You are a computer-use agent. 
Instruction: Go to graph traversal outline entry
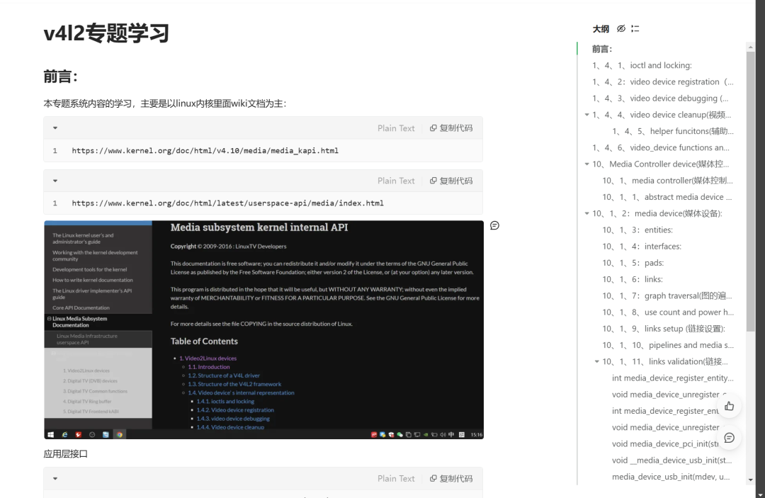(667, 295)
